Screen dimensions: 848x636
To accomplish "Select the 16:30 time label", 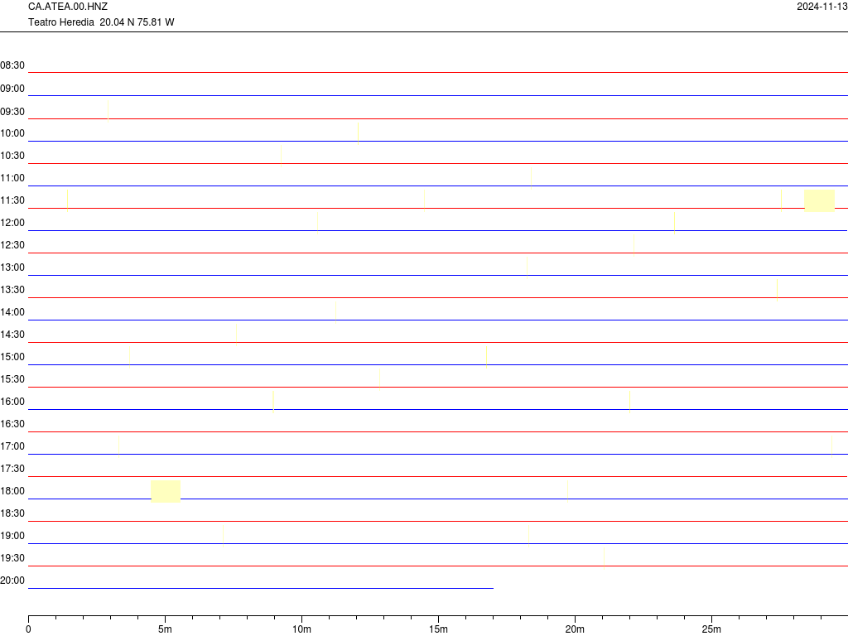I will click(x=12, y=424).
